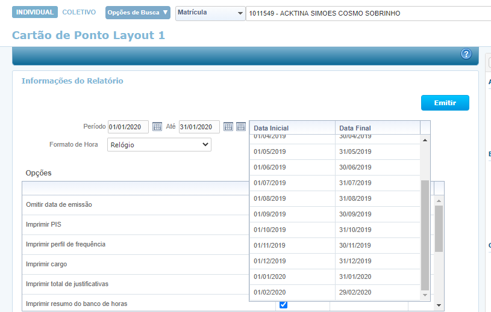Open calendar picker for Até end date
The height and width of the screenshot is (312, 491).
[x=228, y=127]
